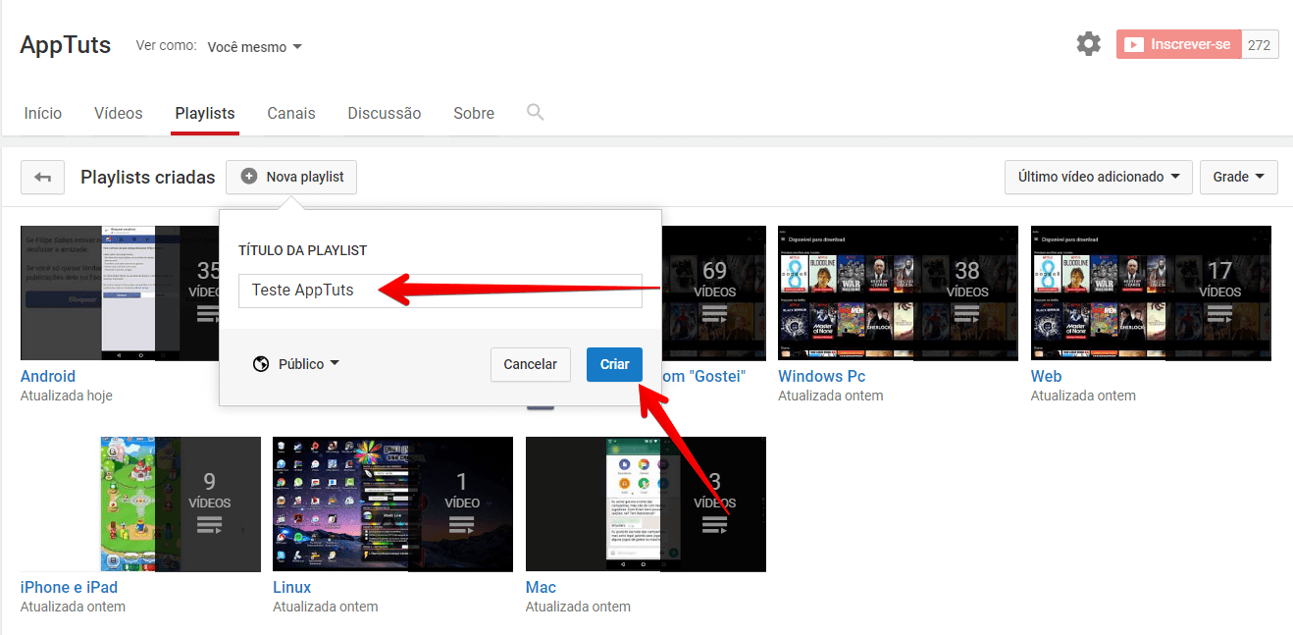
Task: Select the Playlists tab
Action: 205,113
